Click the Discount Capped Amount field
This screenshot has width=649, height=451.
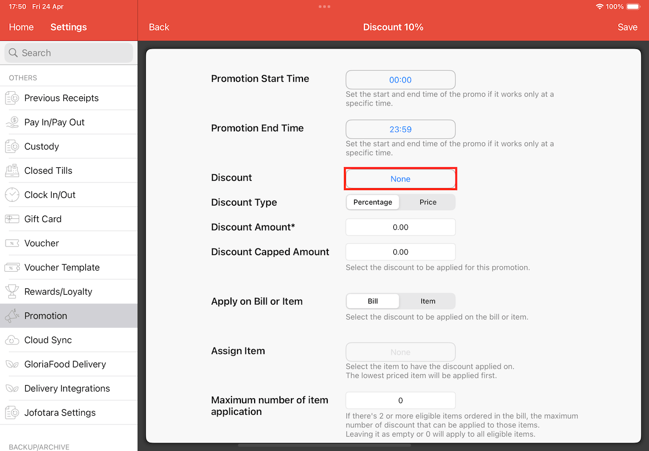point(400,252)
